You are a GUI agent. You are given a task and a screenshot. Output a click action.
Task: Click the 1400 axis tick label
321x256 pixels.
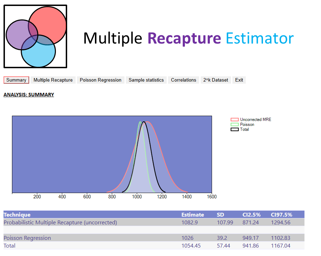point(187,197)
